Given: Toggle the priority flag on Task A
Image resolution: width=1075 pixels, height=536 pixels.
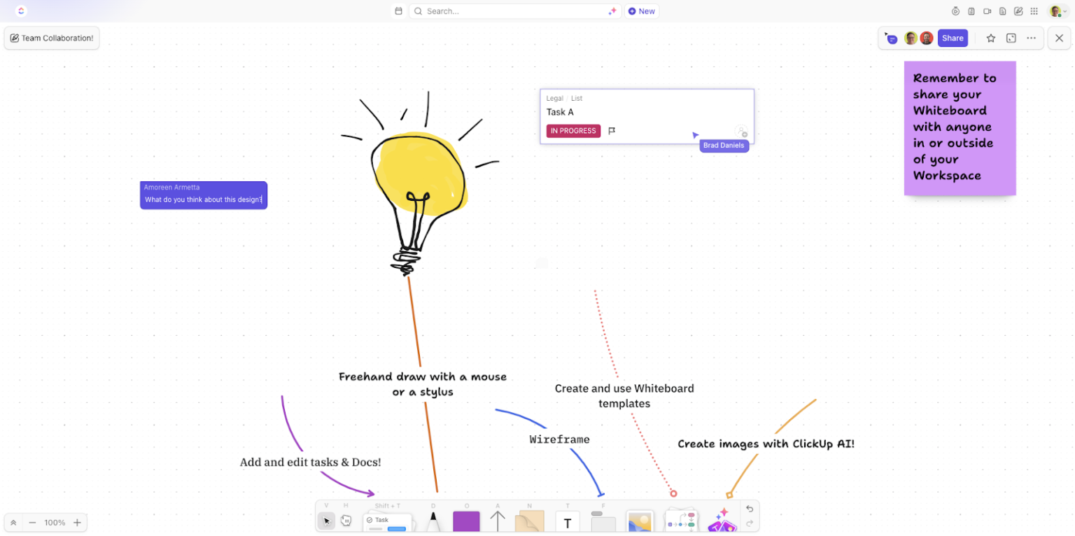Looking at the screenshot, I should tap(612, 130).
